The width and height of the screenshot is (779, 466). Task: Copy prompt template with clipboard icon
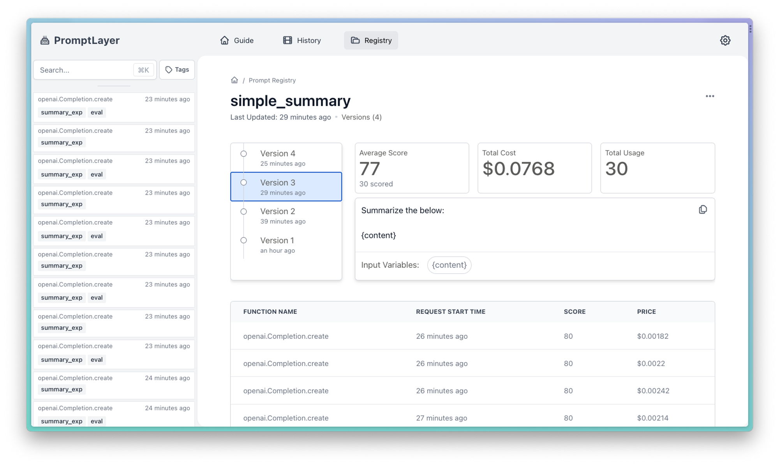point(703,210)
